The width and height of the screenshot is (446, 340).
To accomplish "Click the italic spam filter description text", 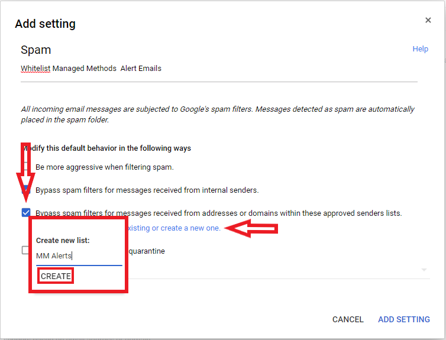I will (x=218, y=114).
